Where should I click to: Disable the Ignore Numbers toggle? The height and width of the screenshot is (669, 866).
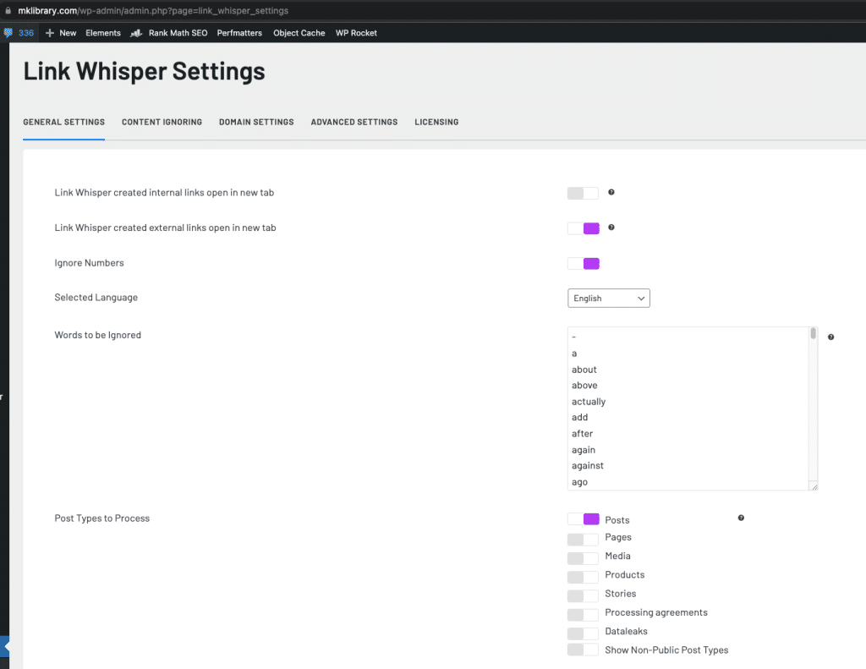pos(584,263)
